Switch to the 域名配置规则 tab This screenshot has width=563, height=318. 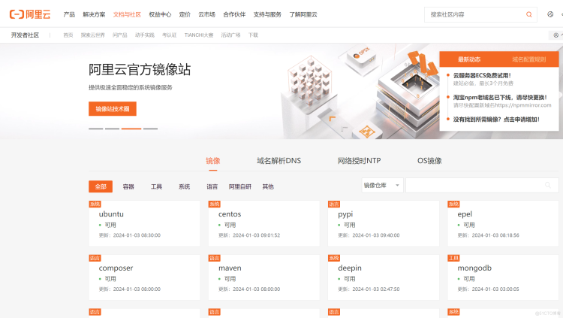(529, 59)
